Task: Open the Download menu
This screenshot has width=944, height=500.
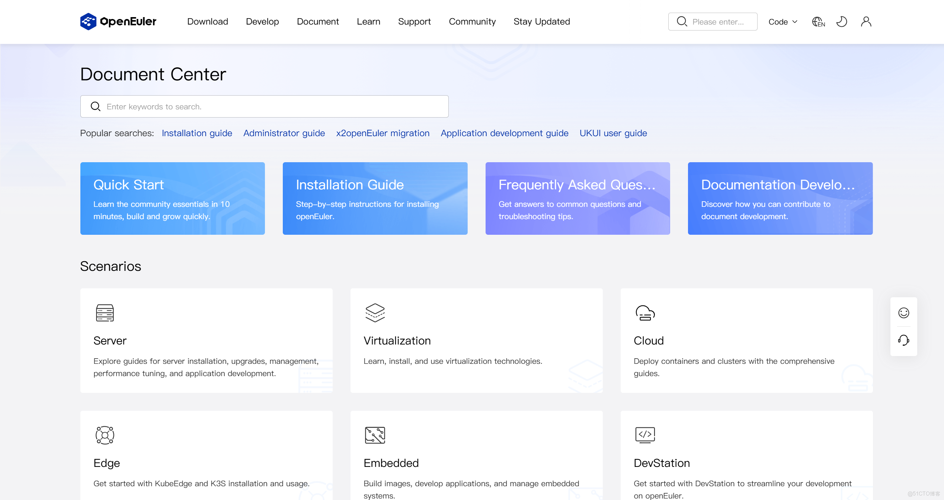Action: point(207,22)
